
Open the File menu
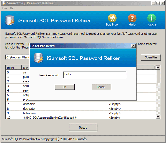click(4, 8)
